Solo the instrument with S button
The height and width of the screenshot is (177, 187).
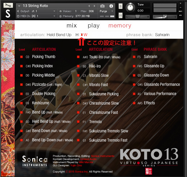(120, 6)
